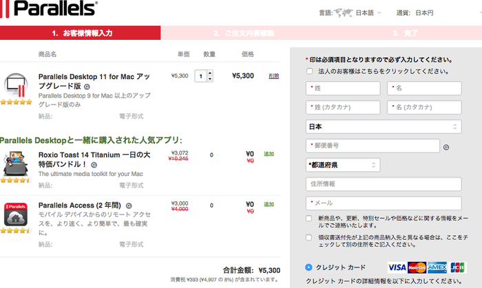This screenshot has width=482, height=288.
Task: Select the クレジット カード radio button
Action: coord(308,267)
